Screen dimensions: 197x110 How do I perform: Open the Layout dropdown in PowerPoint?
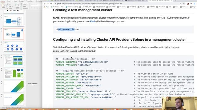pyautogui.click(x=24, y=4)
